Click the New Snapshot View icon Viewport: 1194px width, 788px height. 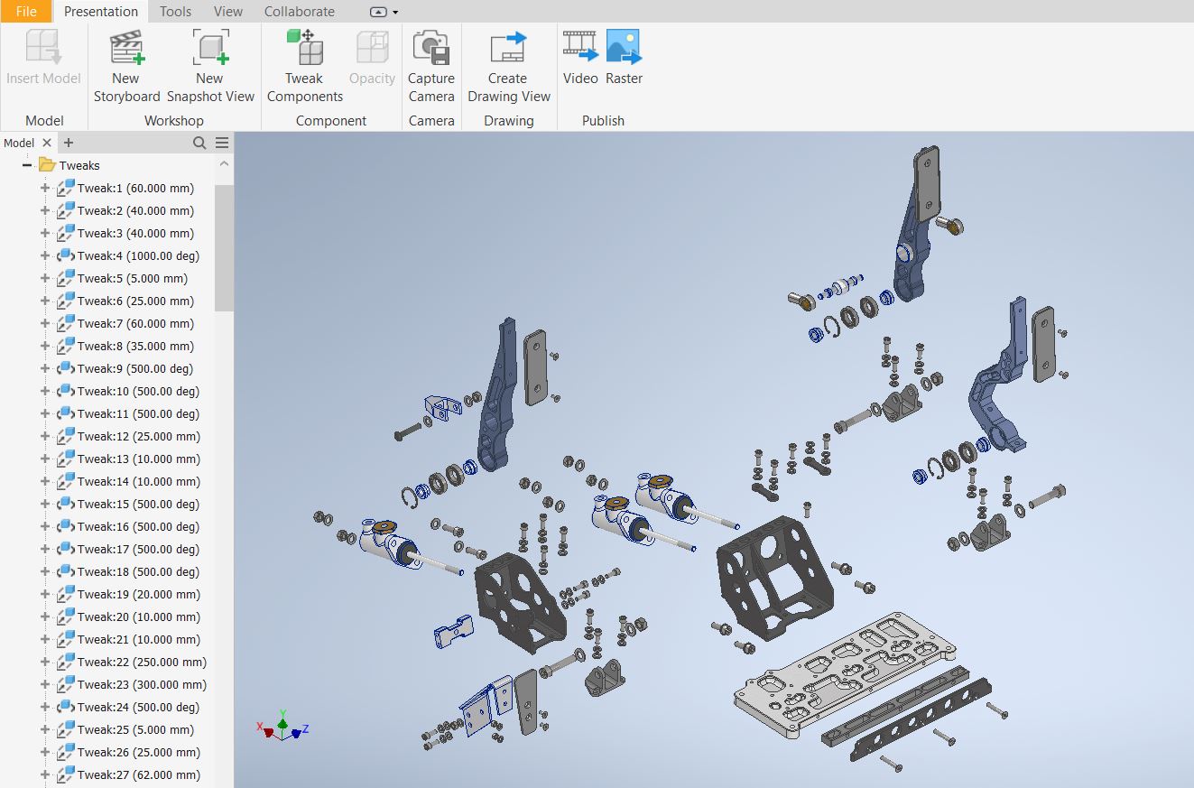[210, 47]
